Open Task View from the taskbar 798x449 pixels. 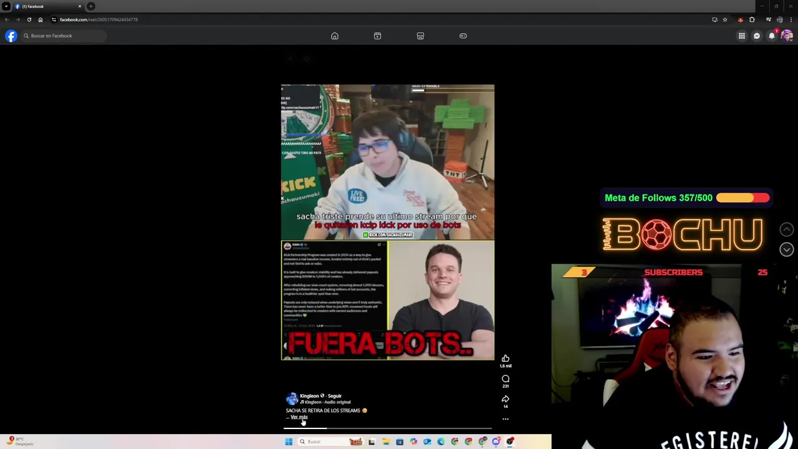(x=372, y=442)
